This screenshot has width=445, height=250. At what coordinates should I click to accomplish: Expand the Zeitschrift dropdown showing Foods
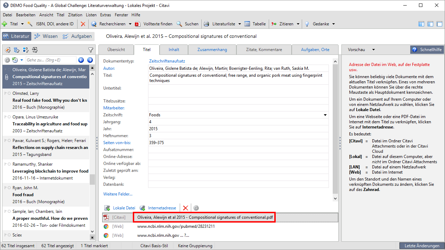325,115
